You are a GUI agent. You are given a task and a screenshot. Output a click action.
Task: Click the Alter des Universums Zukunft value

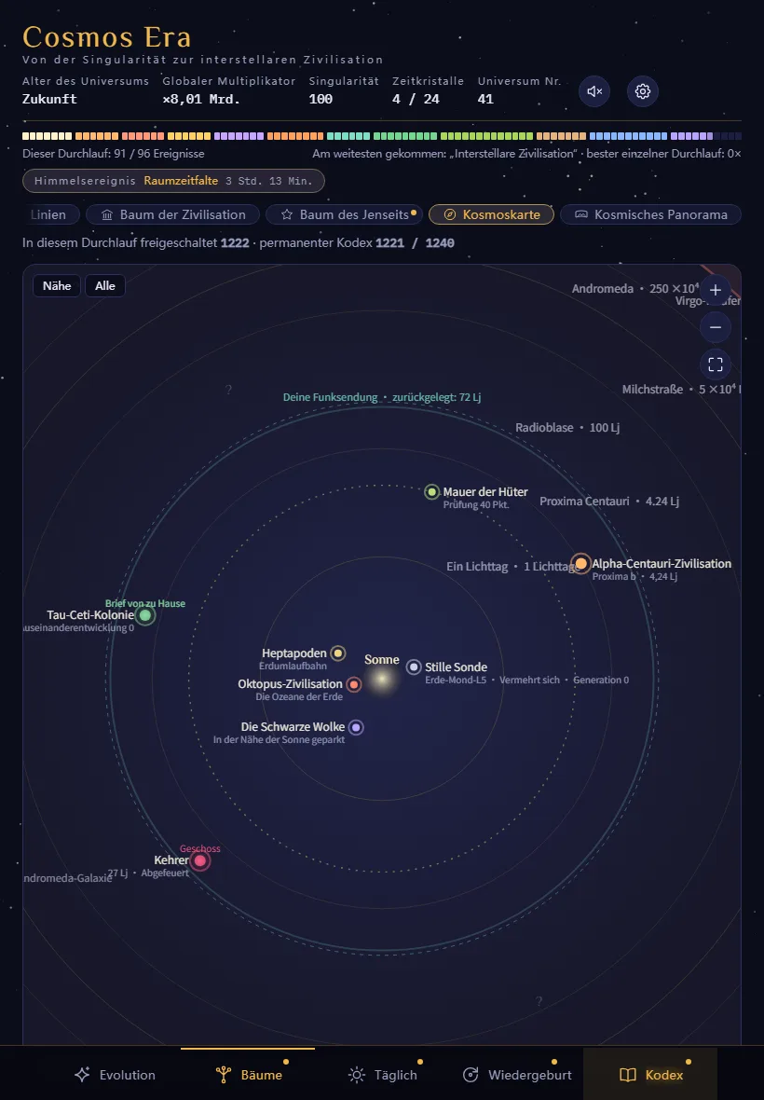tap(49, 99)
